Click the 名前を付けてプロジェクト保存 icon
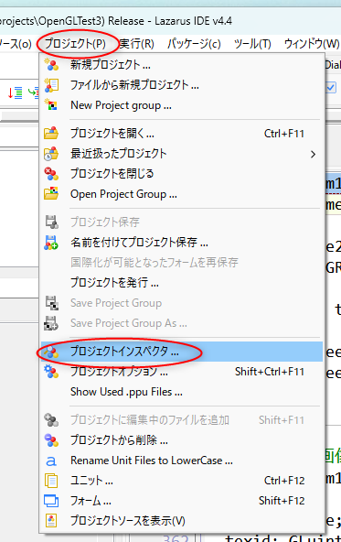341x542 pixels. (51, 243)
